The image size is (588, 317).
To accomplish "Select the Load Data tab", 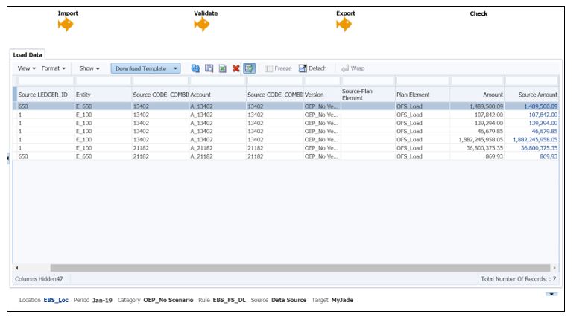I will point(27,54).
